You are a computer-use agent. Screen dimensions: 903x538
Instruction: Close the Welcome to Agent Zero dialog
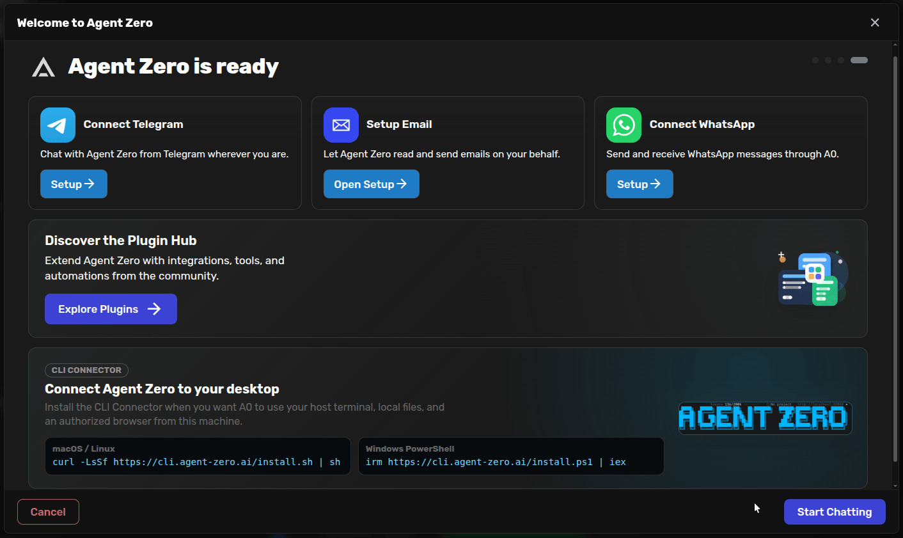click(875, 22)
